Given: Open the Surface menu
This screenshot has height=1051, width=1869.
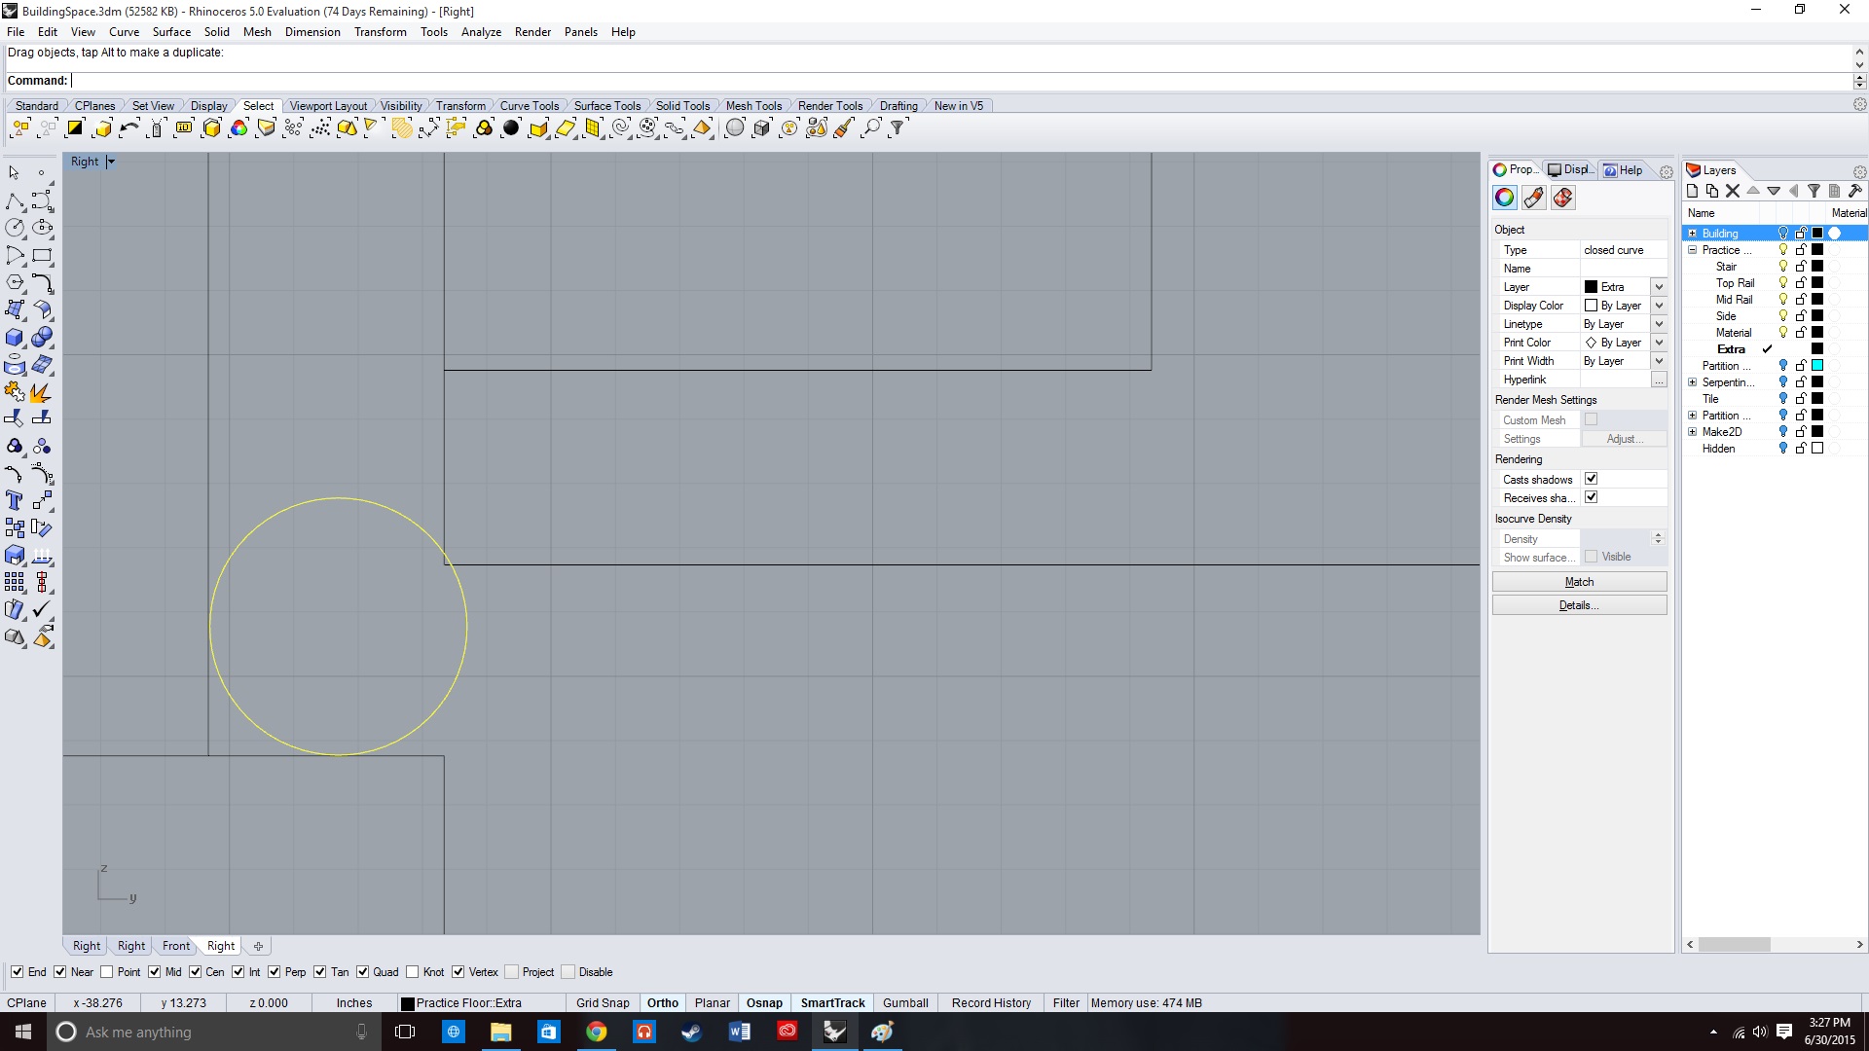Looking at the screenshot, I should pos(171,32).
